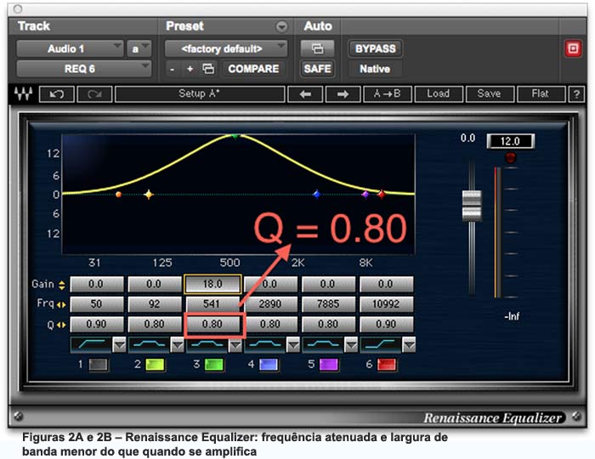Open band 1 filter type dropdown arrow
The image size is (595, 459).
coord(119,345)
